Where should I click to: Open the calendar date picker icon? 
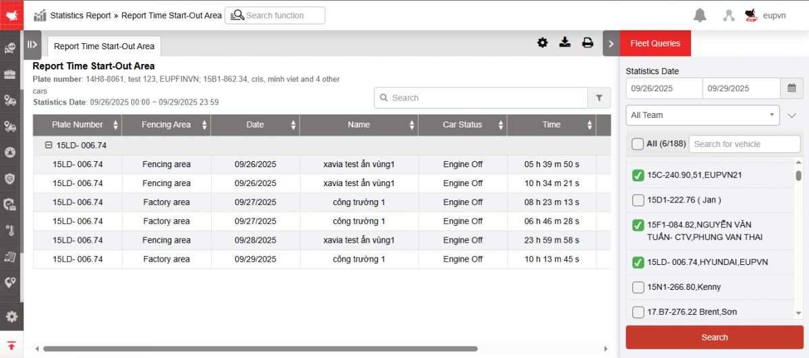tap(791, 88)
